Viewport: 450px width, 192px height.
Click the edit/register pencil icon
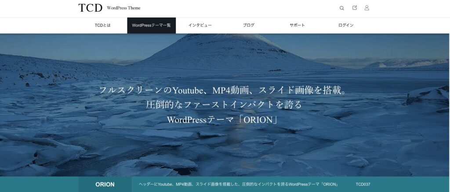click(x=355, y=8)
